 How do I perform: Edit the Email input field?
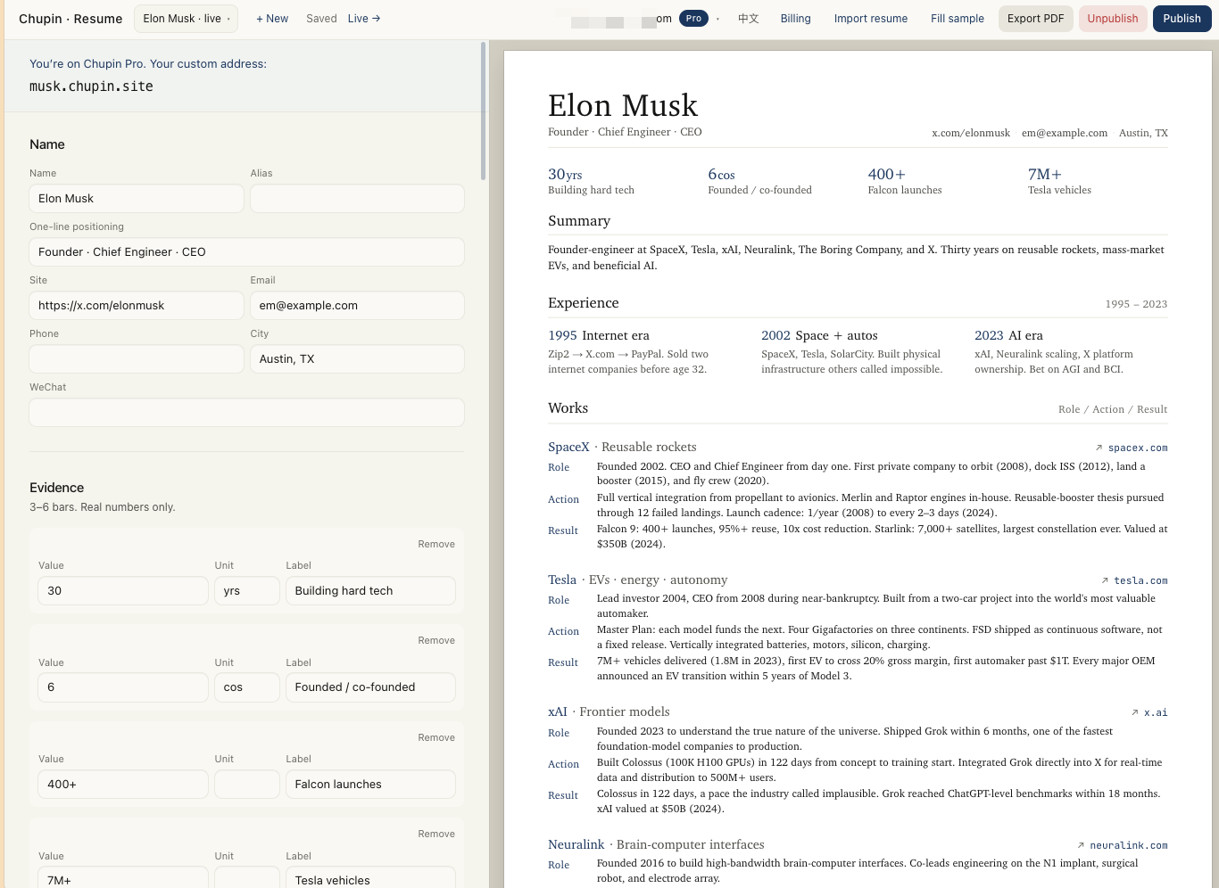(x=357, y=306)
